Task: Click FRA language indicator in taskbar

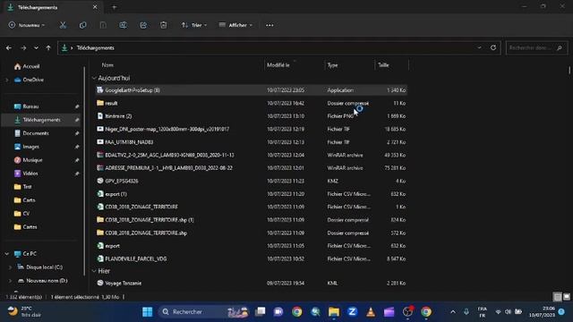Action: click(482, 312)
